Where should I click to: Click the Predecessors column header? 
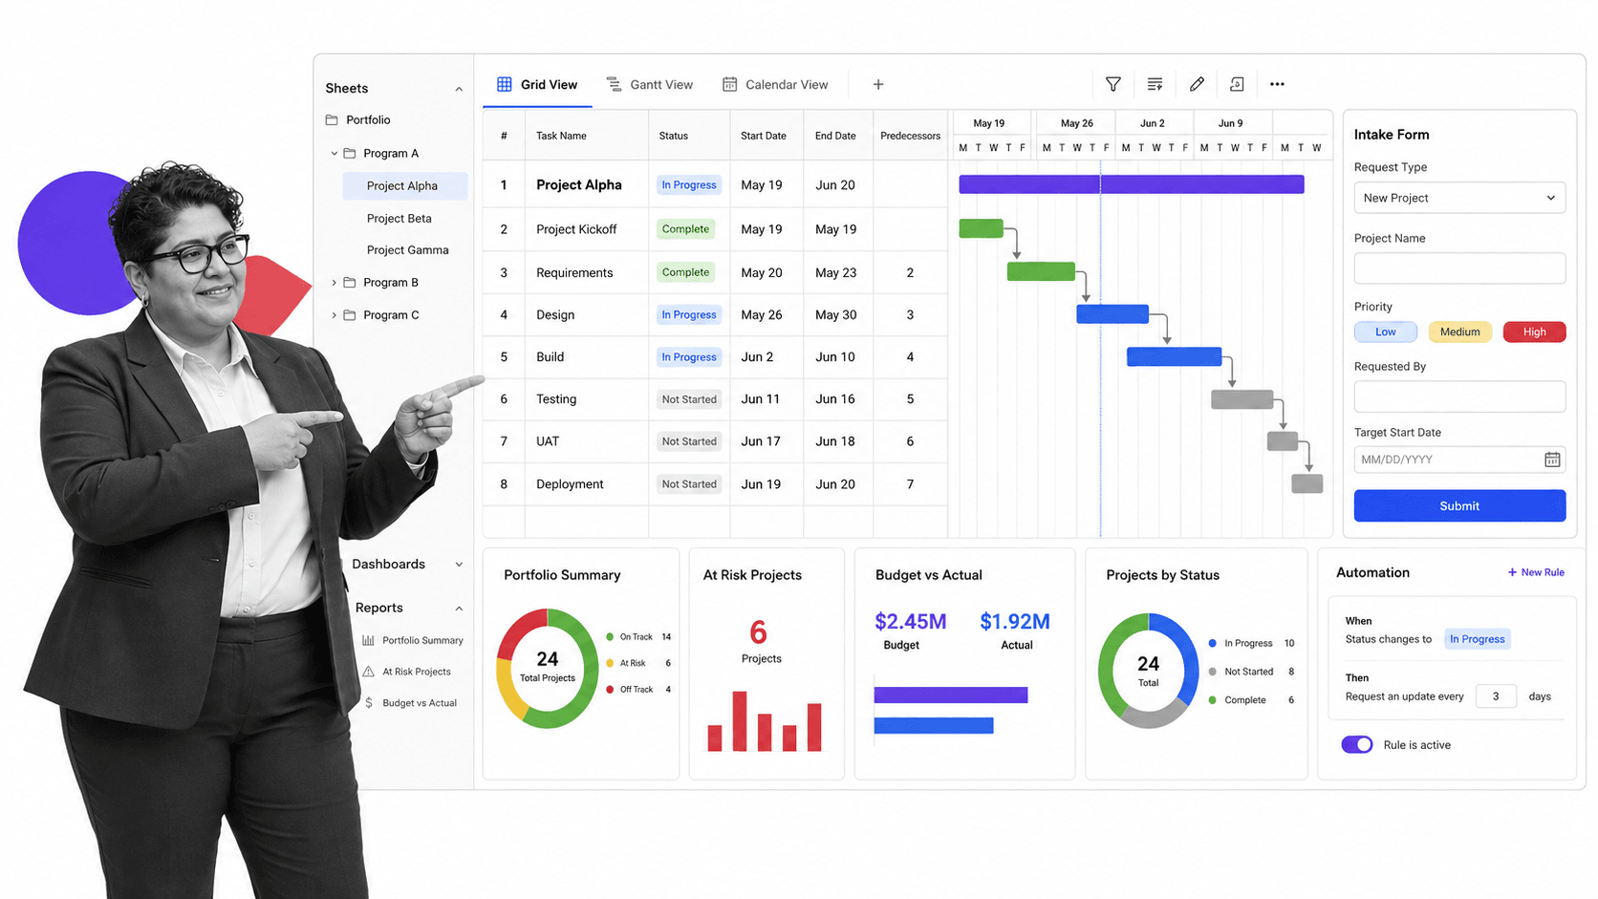pos(910,136)
